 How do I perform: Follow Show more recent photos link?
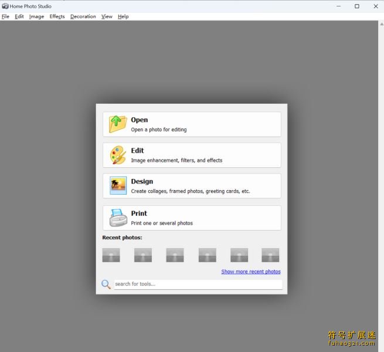coord(251,272)
